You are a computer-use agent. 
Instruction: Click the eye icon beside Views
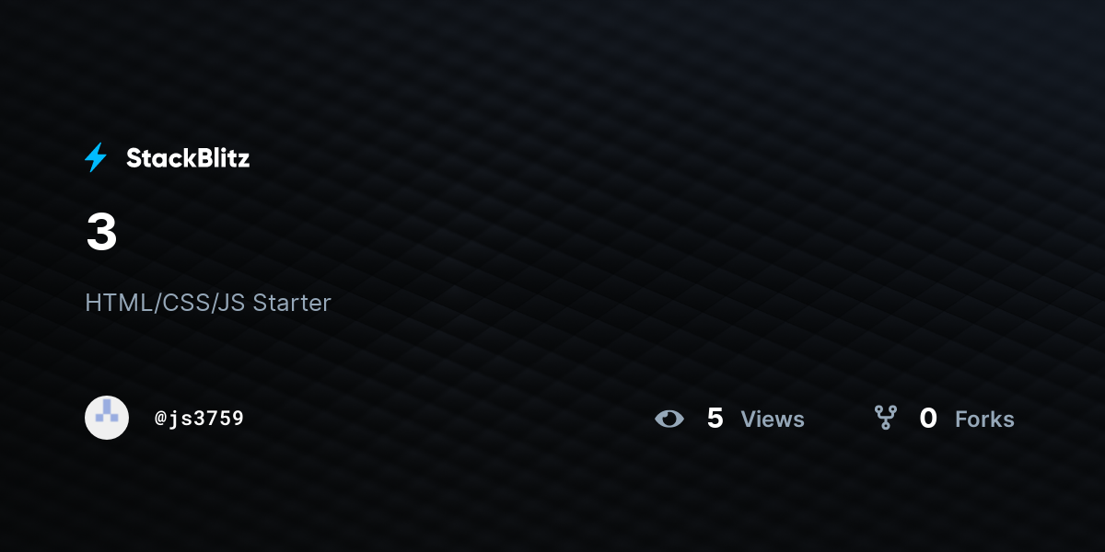pyautogui.click(x=669, y=420)
